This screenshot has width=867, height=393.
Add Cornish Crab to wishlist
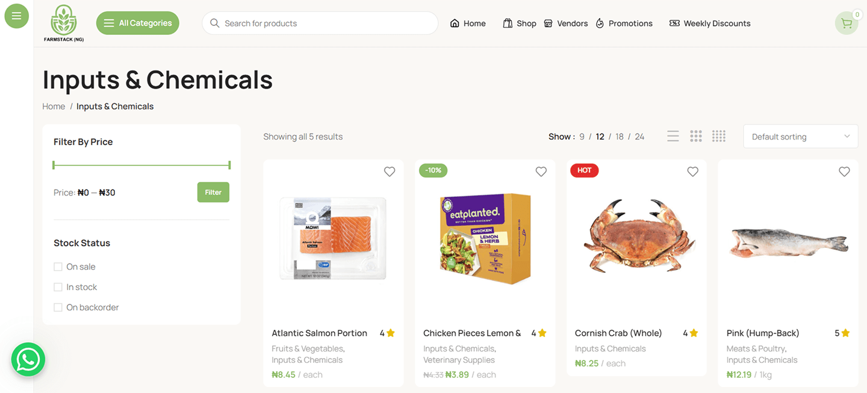pos(692,172)
